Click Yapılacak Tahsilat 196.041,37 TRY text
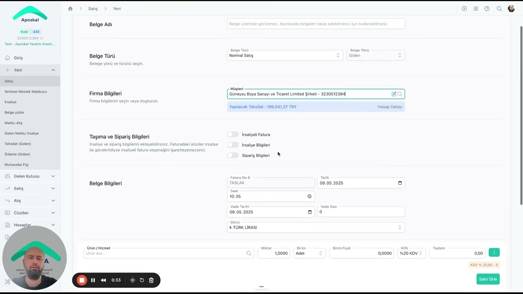 click(263, 107)
